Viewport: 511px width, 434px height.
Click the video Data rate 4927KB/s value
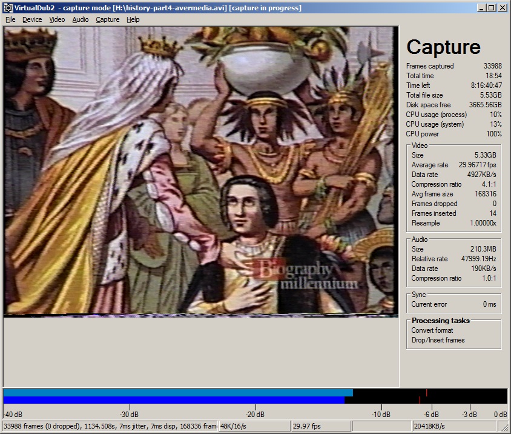click(482, 175)
